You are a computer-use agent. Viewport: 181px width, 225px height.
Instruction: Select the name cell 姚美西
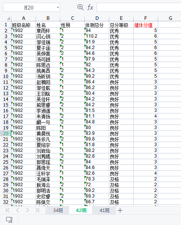pyautogui.click(x=48, y=70)
